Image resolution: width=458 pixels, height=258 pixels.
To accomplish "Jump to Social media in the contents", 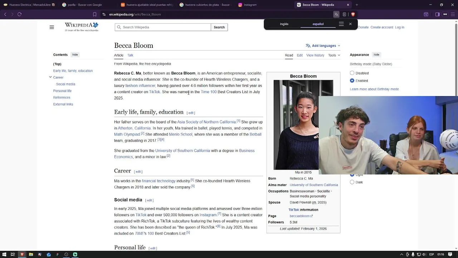I will pyautogui.click(x=65, y=84).
